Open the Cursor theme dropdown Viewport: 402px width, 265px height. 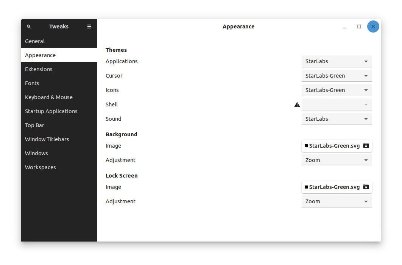pyautogui.click(x=337, y=76)
